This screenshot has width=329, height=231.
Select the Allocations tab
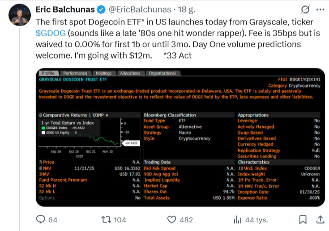[130, 73]
